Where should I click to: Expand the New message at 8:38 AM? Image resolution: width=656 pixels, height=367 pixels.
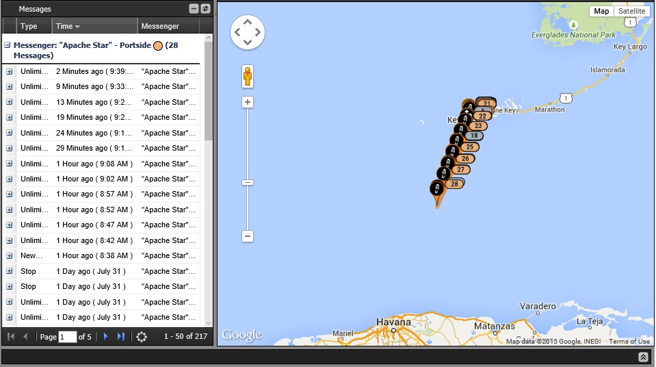tap(9, 255)
